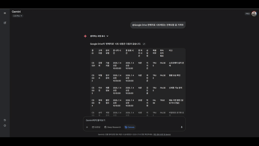The width and height of the screenshot is (259, 146).
Task: Click the plus icon to add files
Action: 87,127
